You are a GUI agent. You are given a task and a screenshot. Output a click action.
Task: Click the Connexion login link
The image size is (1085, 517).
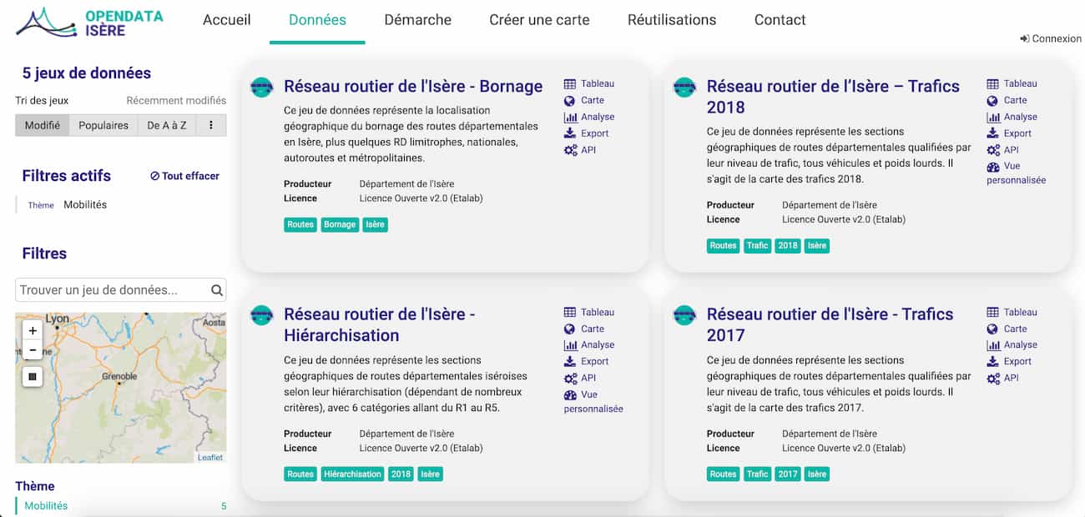click(1050, 38)
